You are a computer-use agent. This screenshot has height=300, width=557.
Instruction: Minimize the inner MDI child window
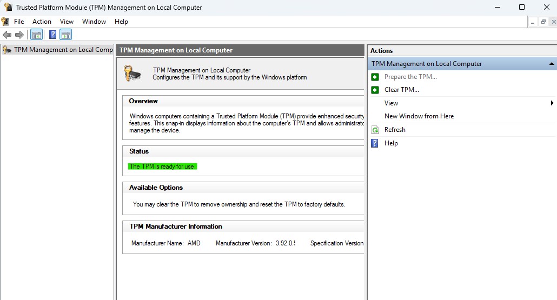point(533,22)
